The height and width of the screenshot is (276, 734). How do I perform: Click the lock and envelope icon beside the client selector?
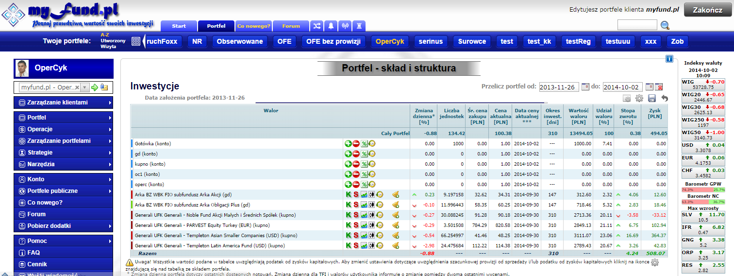(x=103, y=87)
